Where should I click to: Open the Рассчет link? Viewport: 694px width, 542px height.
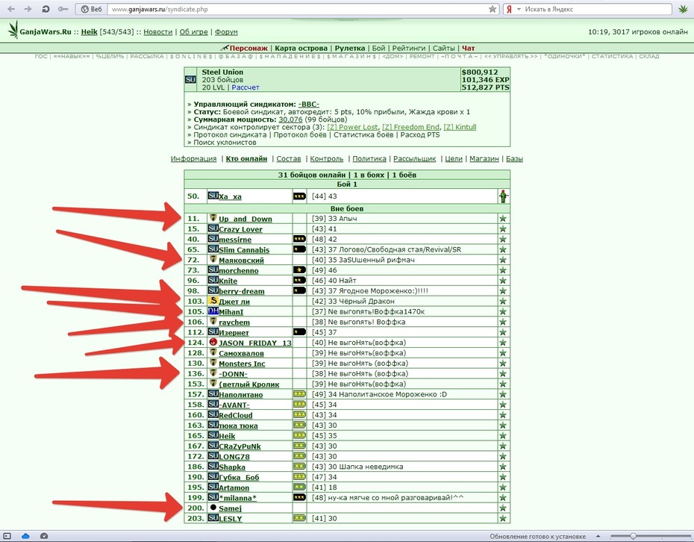coord(246,87)
